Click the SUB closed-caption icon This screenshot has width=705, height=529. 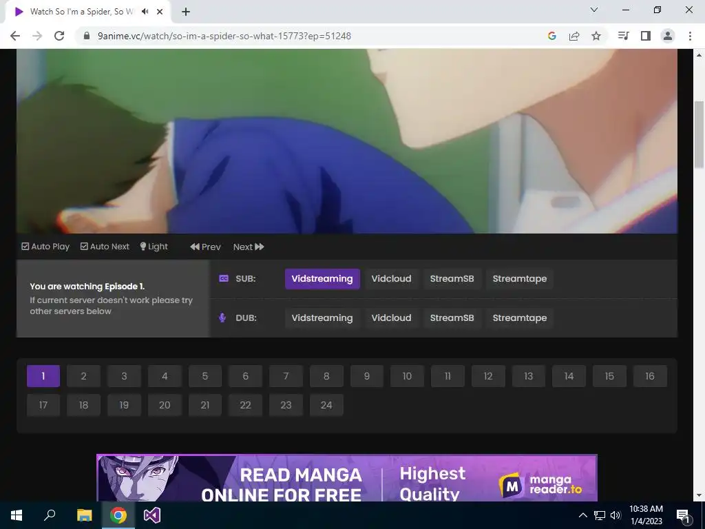pyautogui.click(x=224, y=279)
